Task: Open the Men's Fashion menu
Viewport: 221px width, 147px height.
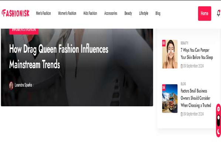Action: pyautogui.click(x=43, y=13)
